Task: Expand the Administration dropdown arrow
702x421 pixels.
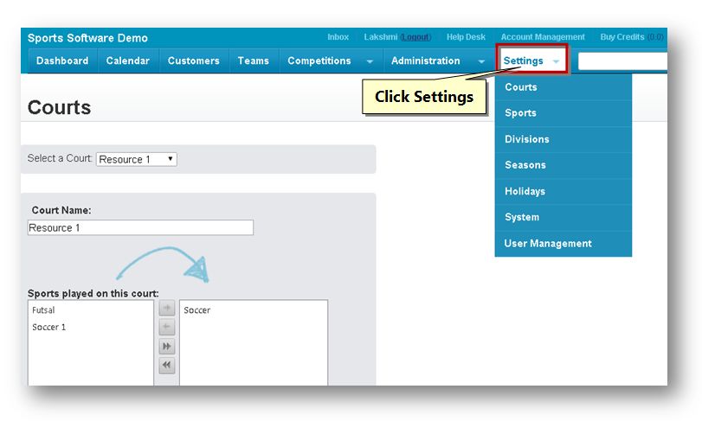Action: pyautogui.click(x=481, y=61)
